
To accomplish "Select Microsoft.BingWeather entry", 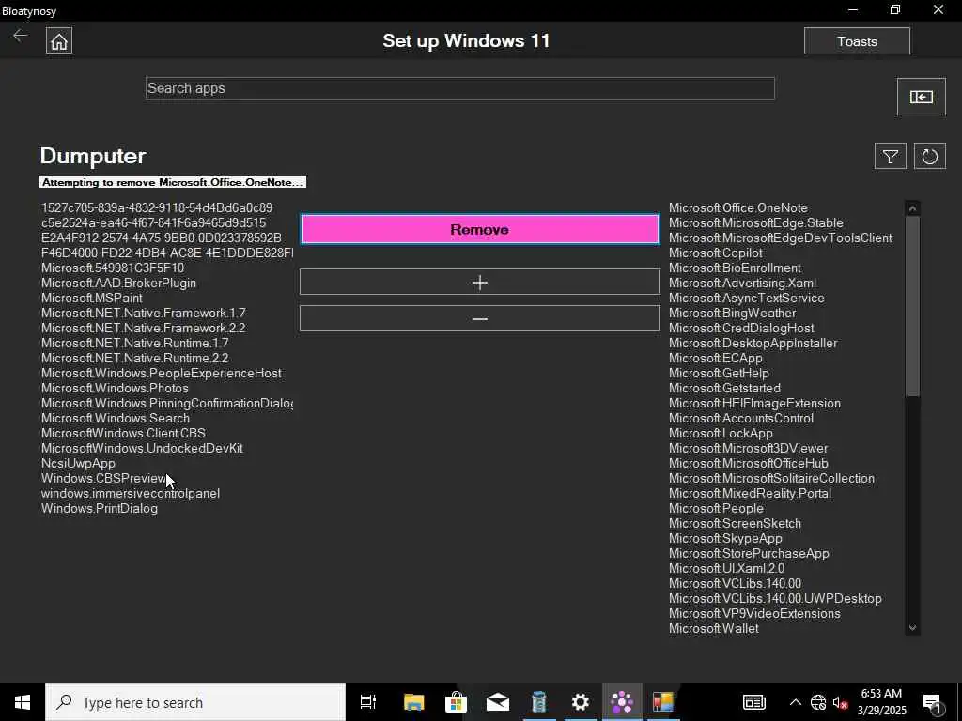I will pos(732,314).
